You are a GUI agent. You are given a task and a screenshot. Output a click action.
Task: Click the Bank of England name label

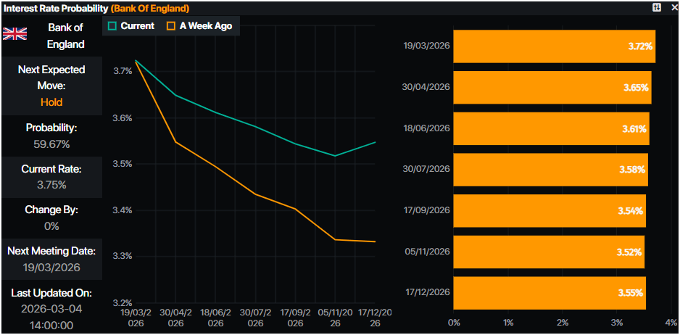point(65,36)
